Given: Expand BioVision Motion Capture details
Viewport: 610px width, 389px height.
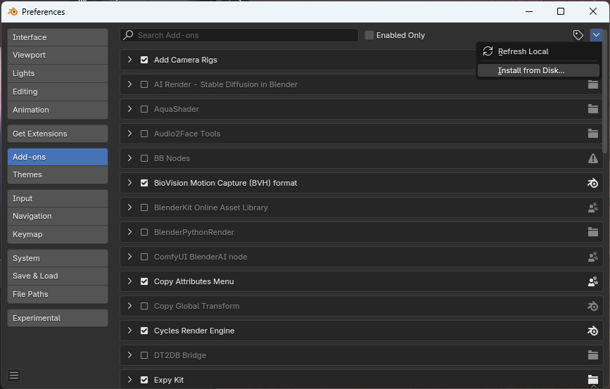Looking at the screenshot, I should tap(129, 182).
